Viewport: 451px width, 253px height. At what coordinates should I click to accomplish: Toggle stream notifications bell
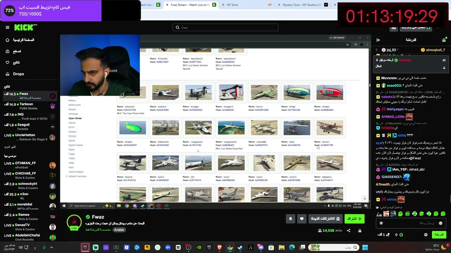tap(290, 219)
